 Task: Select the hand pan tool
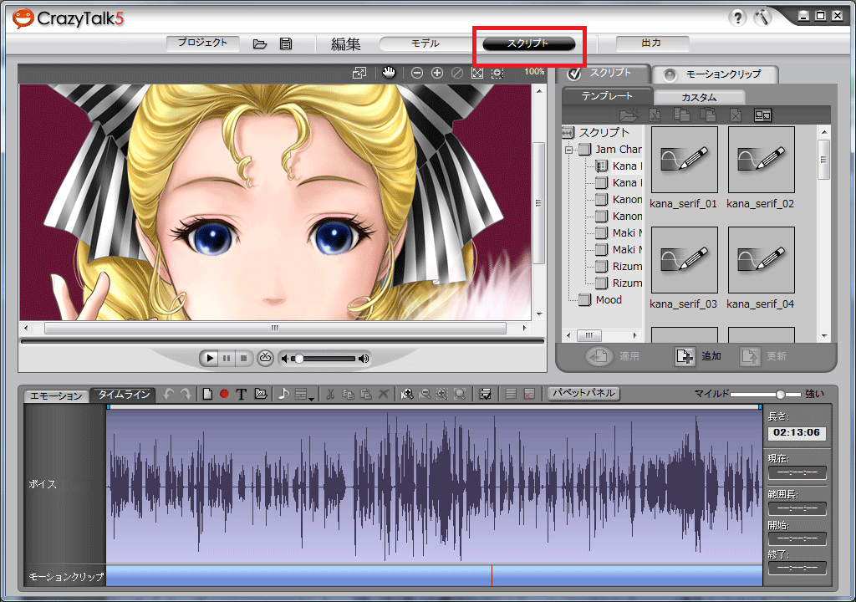coord(389,73)
